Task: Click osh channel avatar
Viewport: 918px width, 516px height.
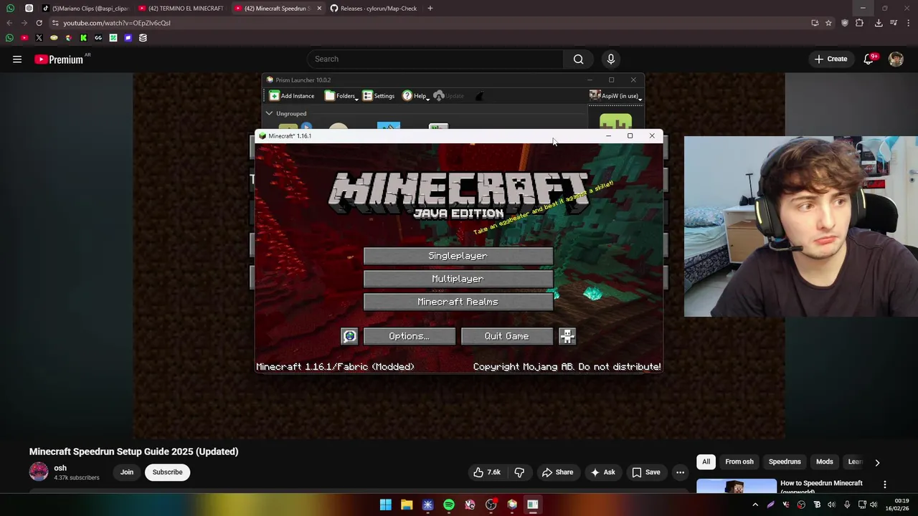Action: [x=39, y=472]
